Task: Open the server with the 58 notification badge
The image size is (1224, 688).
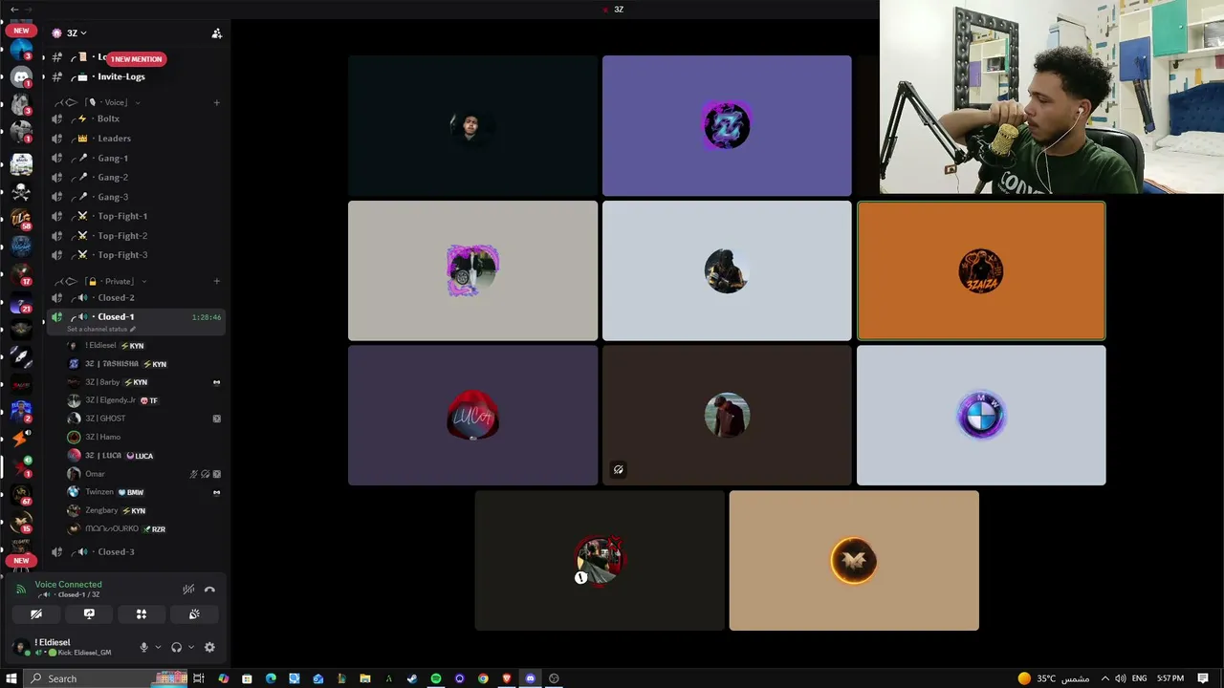Action: [x=21, y=221]
